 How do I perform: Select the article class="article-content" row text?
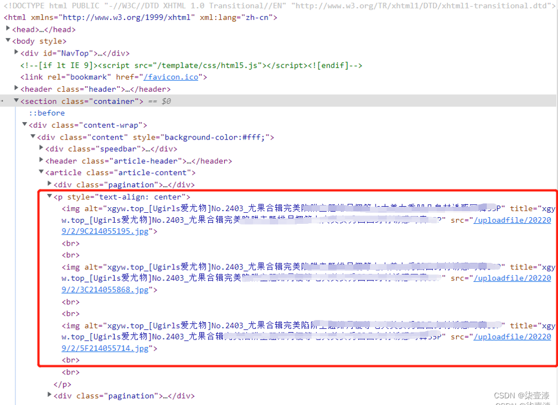pos(120,173)
